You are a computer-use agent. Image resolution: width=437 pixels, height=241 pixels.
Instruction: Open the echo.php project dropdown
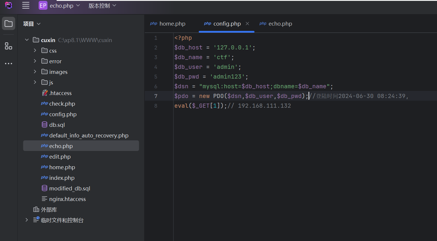pyautogui.click(x=65, y=6)
